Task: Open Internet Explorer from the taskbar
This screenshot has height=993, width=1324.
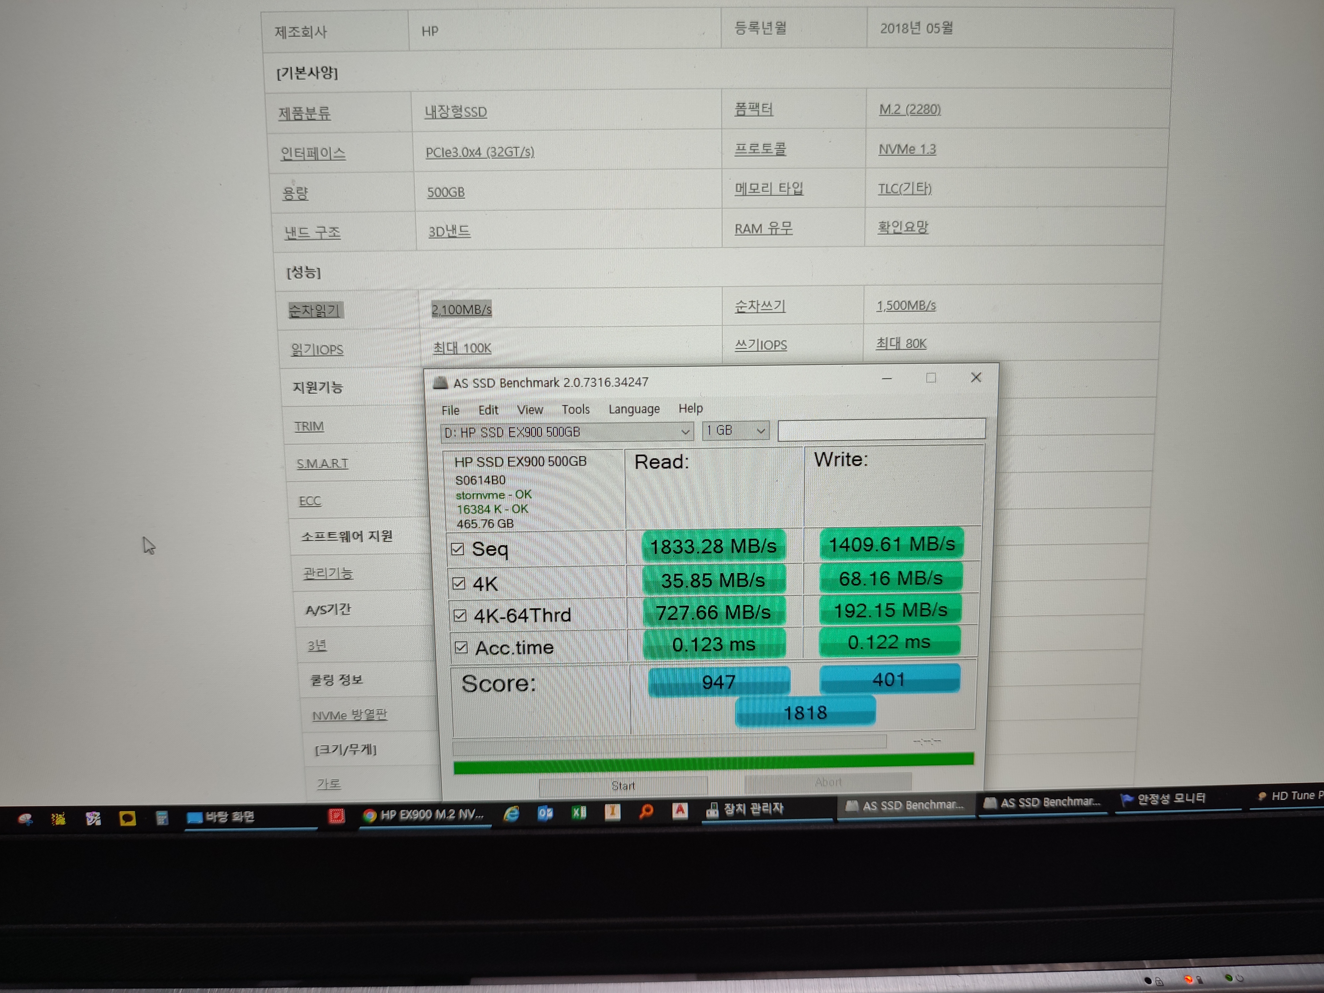Action: [512, 814]
